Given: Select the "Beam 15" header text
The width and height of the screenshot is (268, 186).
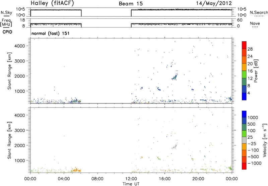Looking at the screenshot, I should click(x=131, y=4).
